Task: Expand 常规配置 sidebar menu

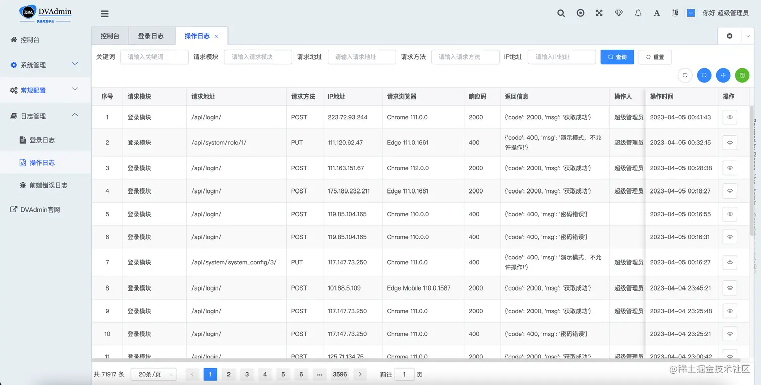Action: point(45,90)
